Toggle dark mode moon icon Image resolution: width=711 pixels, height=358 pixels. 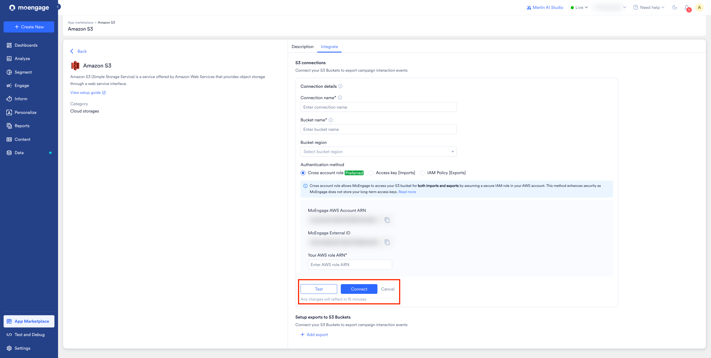675,7
